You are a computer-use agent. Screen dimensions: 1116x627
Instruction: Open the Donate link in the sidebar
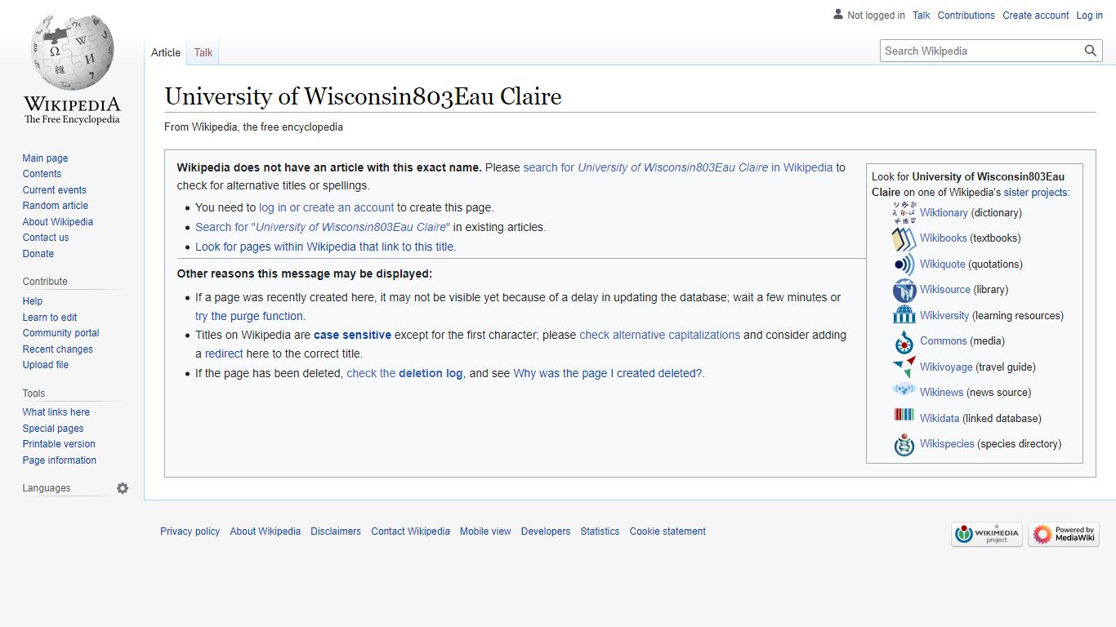click(x=38, y=254)
